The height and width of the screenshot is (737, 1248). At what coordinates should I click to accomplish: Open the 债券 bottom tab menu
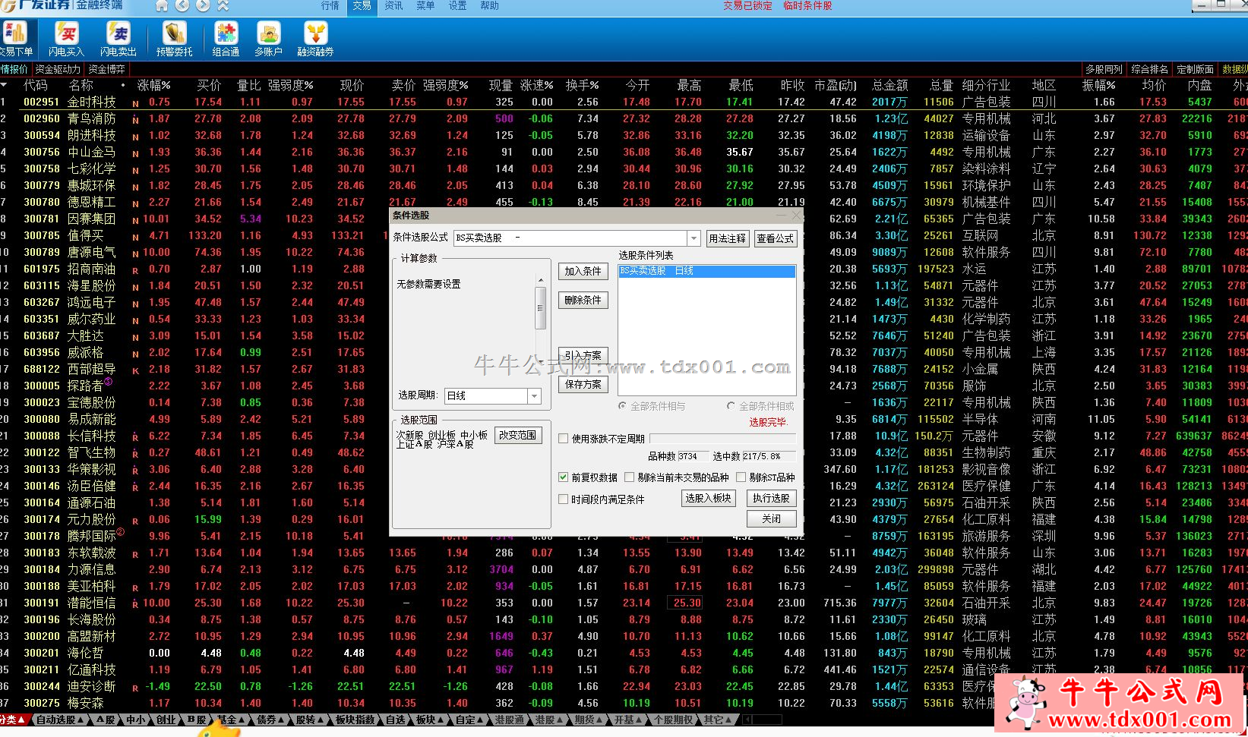coord(270,720)
